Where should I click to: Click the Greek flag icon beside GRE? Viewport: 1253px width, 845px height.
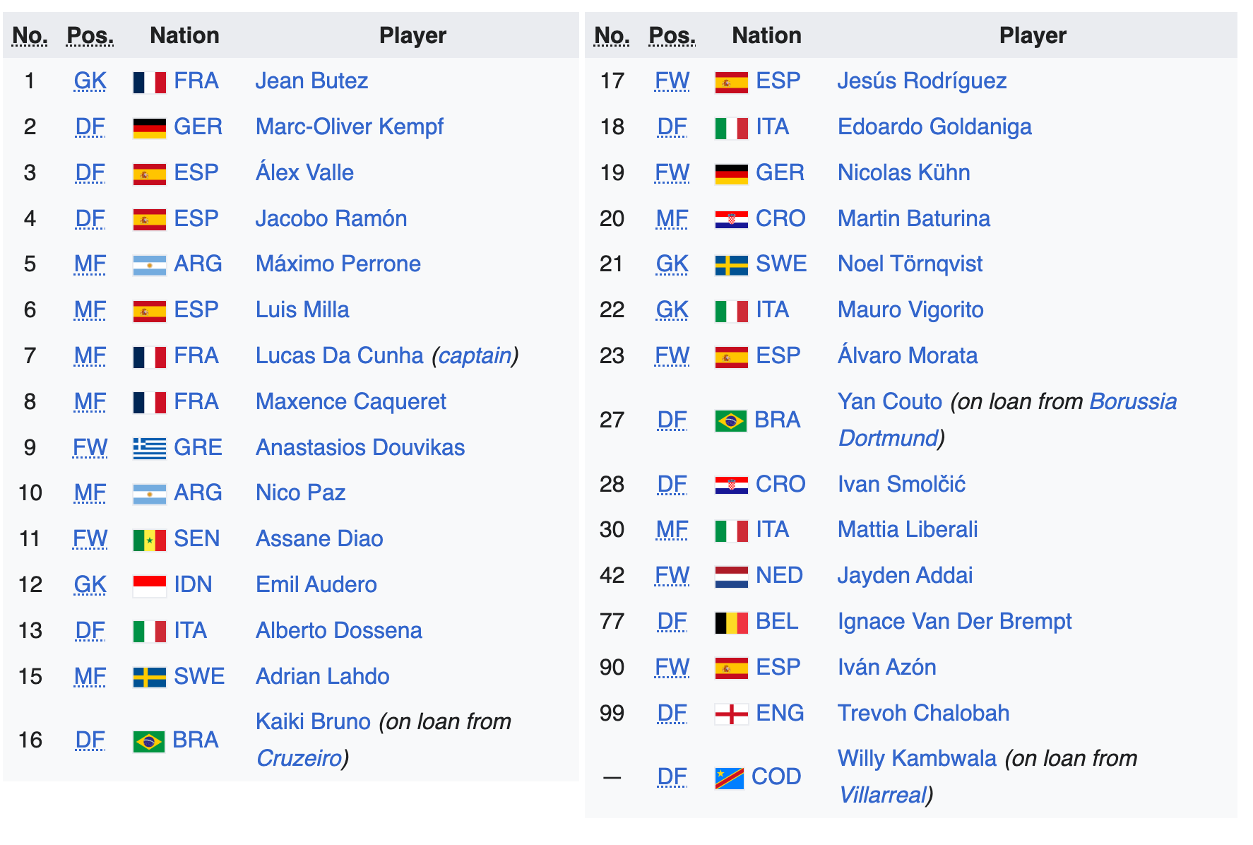pyautogui.click(x=150, y=448)
